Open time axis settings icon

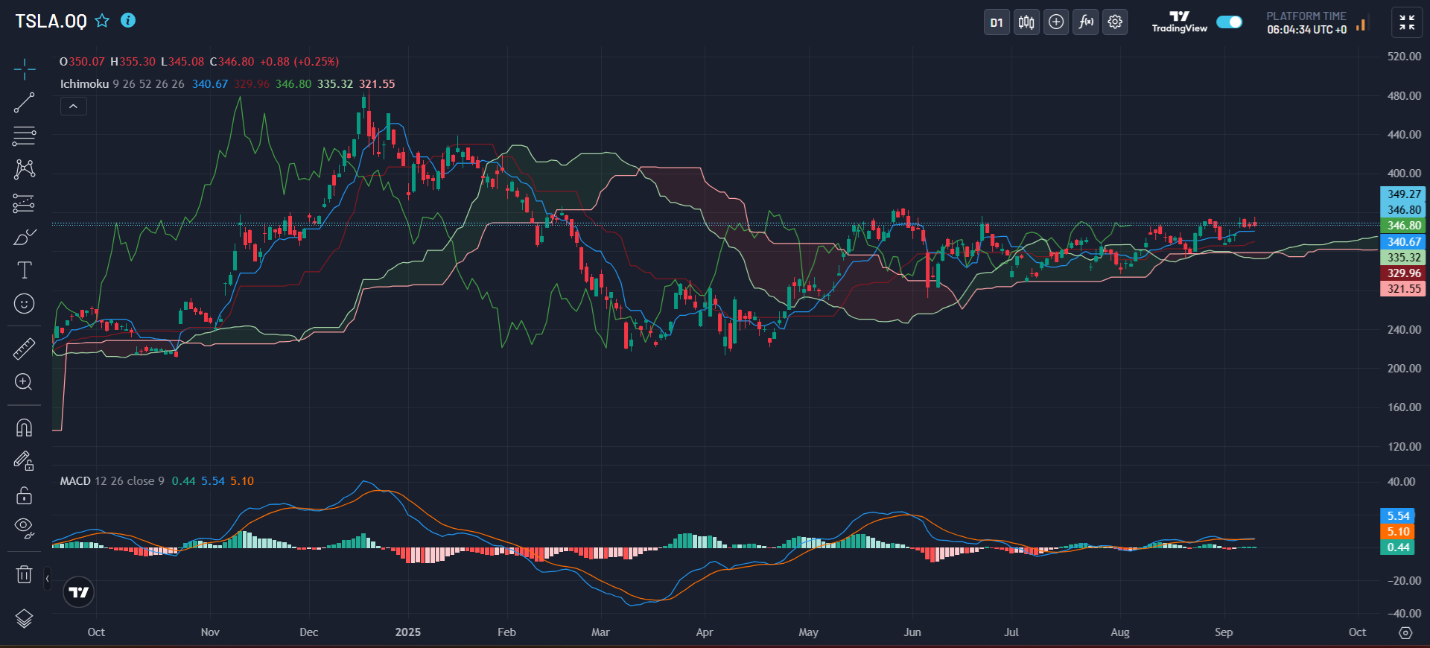1405,632
